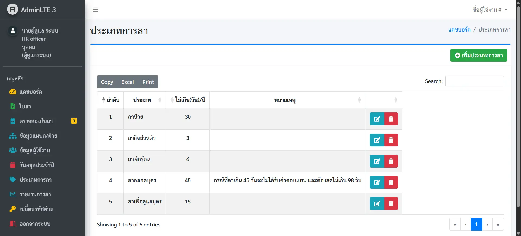This screenshot has width=521, height=236.
Task: Sort table by ประเภท column
Action: tap(145, 100)
